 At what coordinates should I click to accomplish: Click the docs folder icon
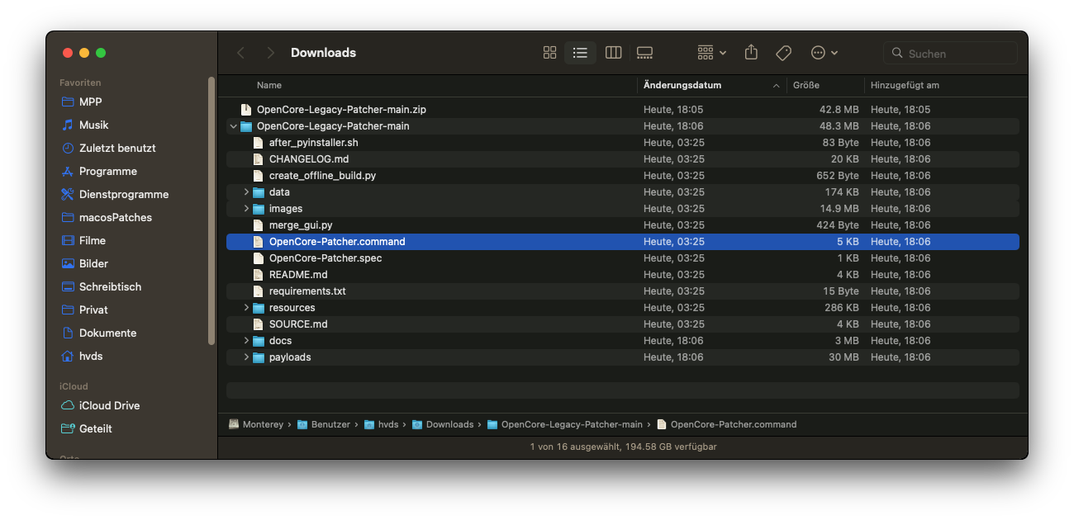259,341
